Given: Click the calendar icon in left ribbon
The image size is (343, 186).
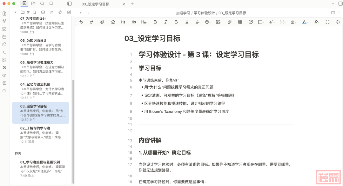Looking at the screenshot, I should 4,37.
